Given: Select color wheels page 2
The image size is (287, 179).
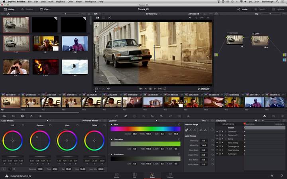Looking at the screenshot, I should tap(14, 169).
